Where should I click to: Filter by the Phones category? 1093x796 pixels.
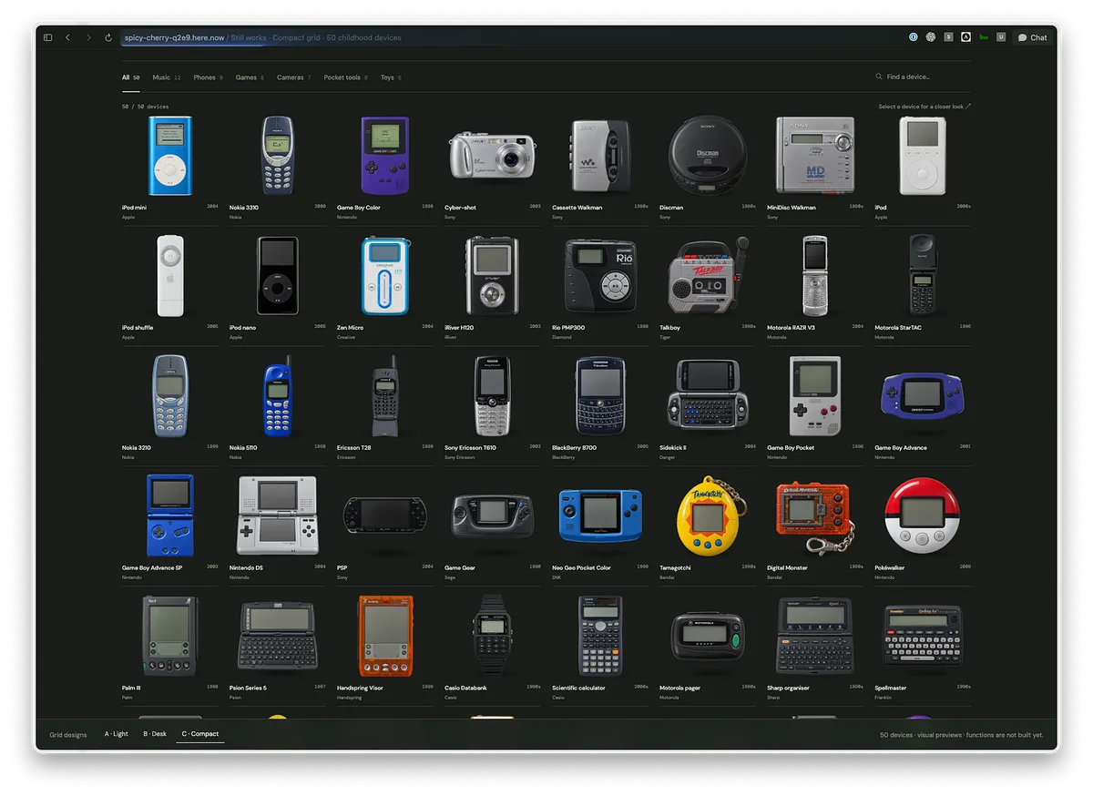point(208,77)
